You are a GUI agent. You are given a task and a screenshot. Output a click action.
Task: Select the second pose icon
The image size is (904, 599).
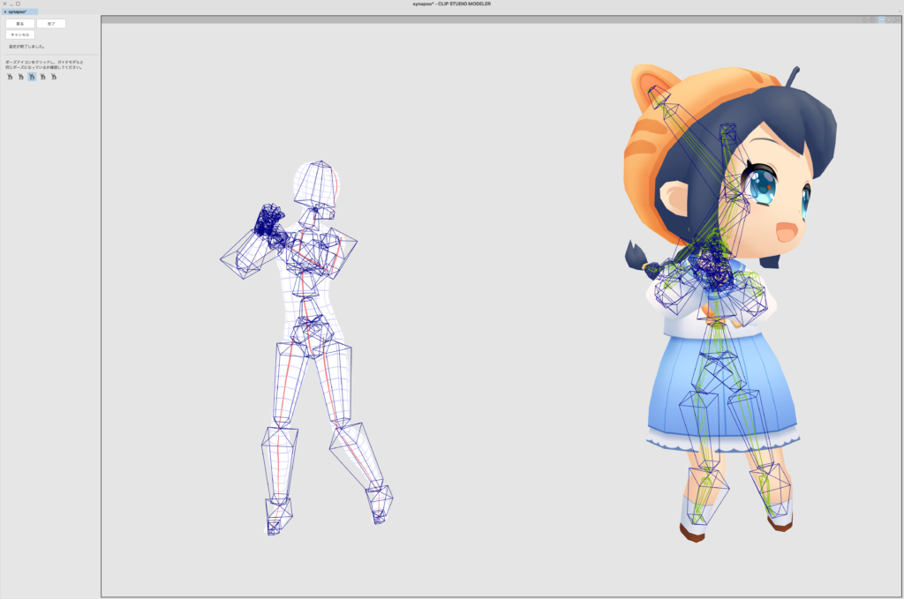coord(21,77)
